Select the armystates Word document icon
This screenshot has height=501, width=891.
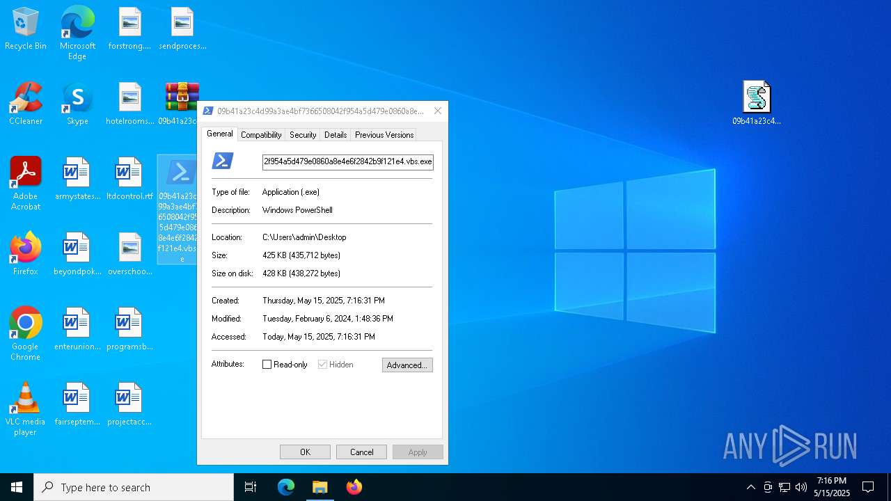(x=77, y=180)
